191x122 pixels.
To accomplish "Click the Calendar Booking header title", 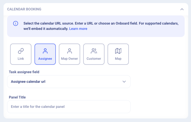I will [x=24, y=9].
